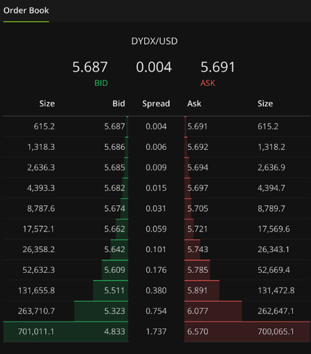Click the green BID label
Viewport: 311px width, 354px height.
[101, 83]
